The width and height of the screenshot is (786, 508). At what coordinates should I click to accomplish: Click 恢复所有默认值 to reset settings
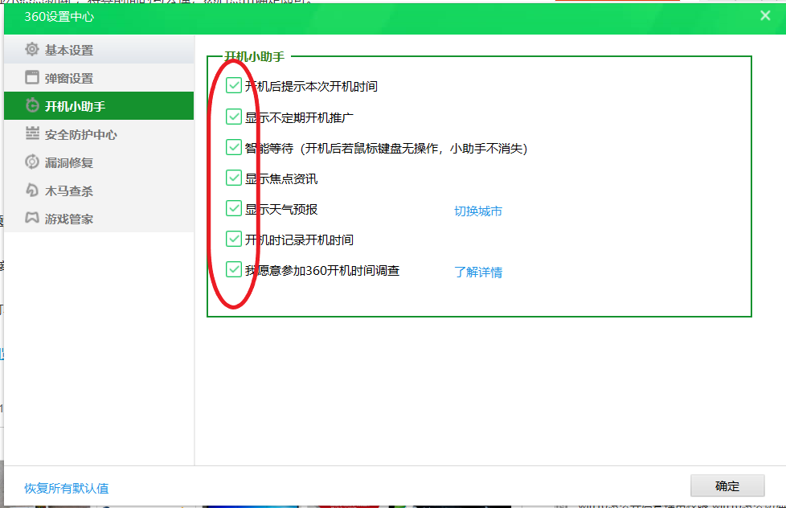click(67, 488)
